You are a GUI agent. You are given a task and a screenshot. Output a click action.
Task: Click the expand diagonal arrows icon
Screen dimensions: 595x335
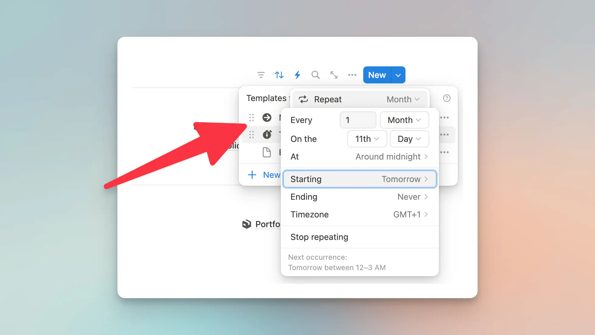(334, 75)
